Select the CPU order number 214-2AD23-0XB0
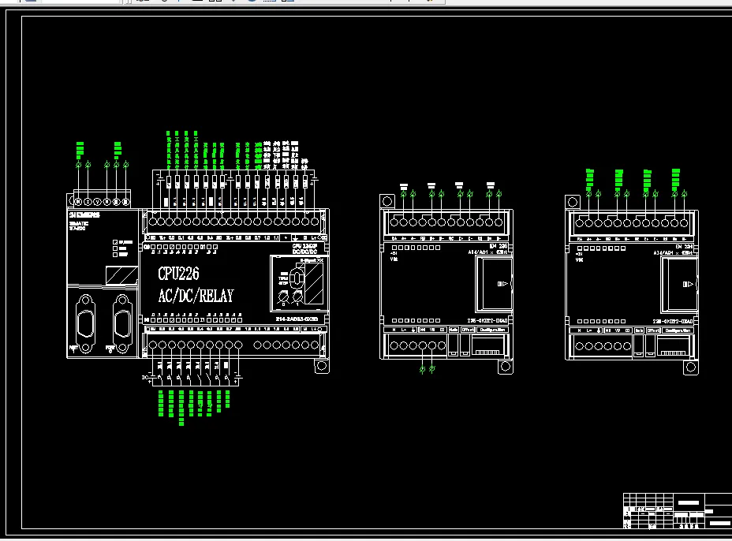732x541 pixels. click(297, 319)
